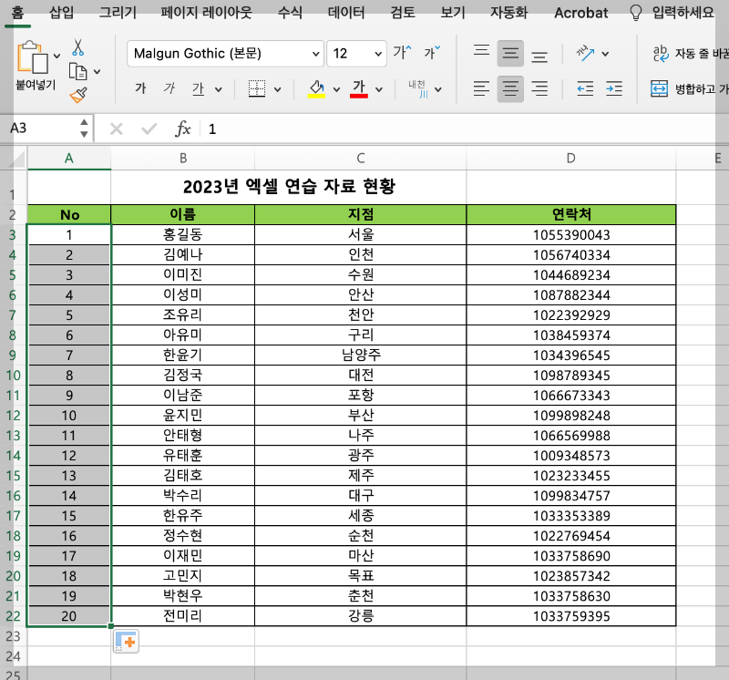Expand the borders dropdown arrow
The height and width of the screenshot is (680, 729).
(x=279, y=88)
